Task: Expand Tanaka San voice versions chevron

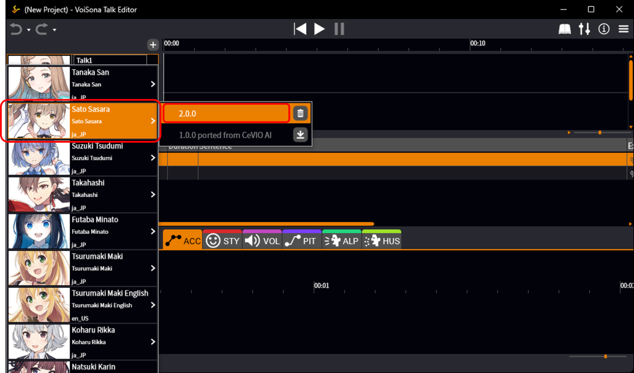Action: [x=153, y=84]
